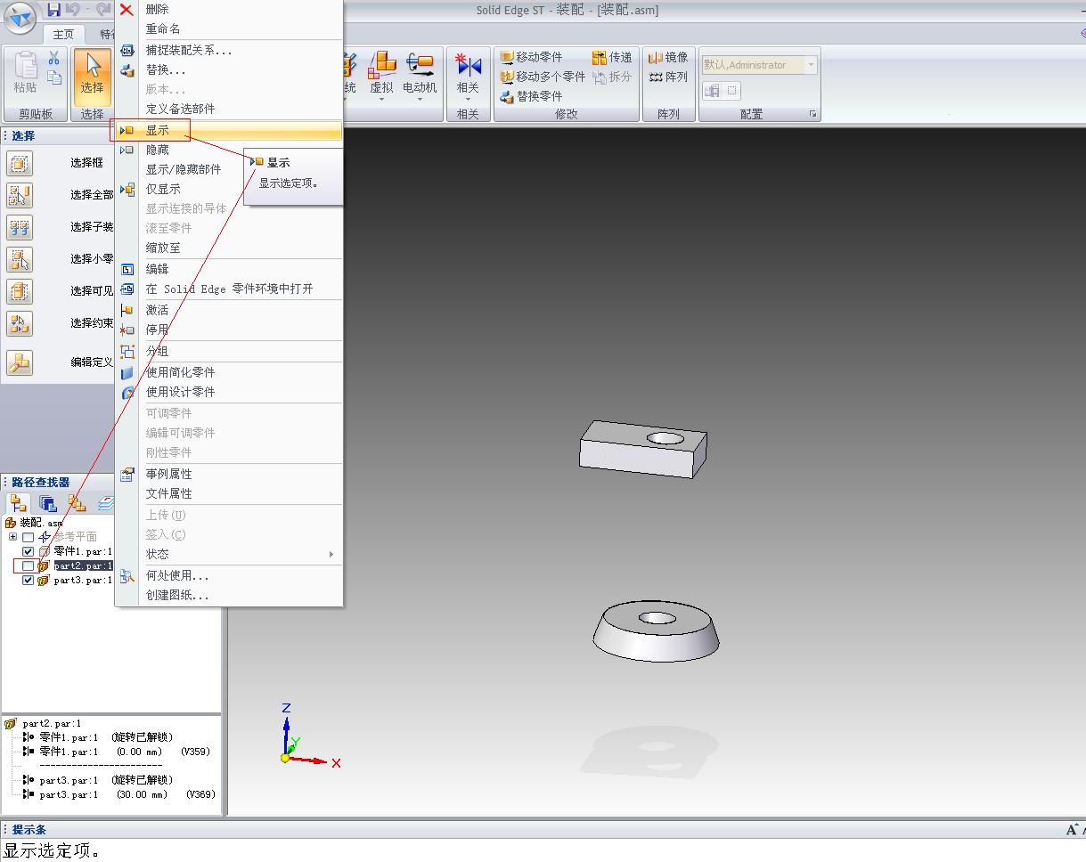Choose 定义备选部件 in context menu
Viewport: 1086px width, 862px height.
[229, 110]
